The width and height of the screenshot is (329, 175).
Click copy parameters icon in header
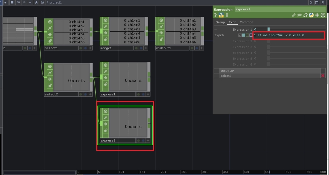tap(306, 15)
